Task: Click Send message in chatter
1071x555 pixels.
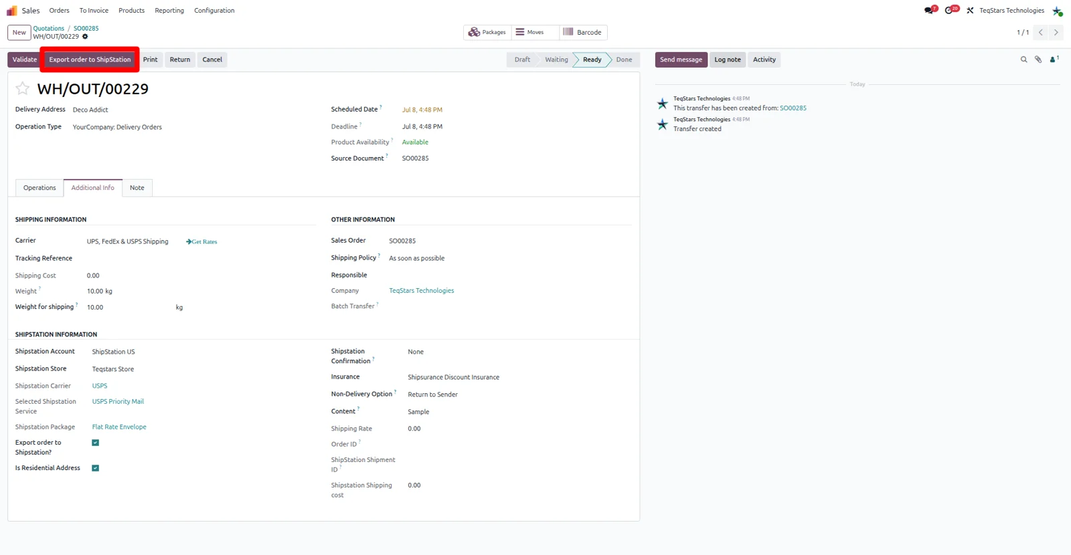Action: (x=681, y=60)
